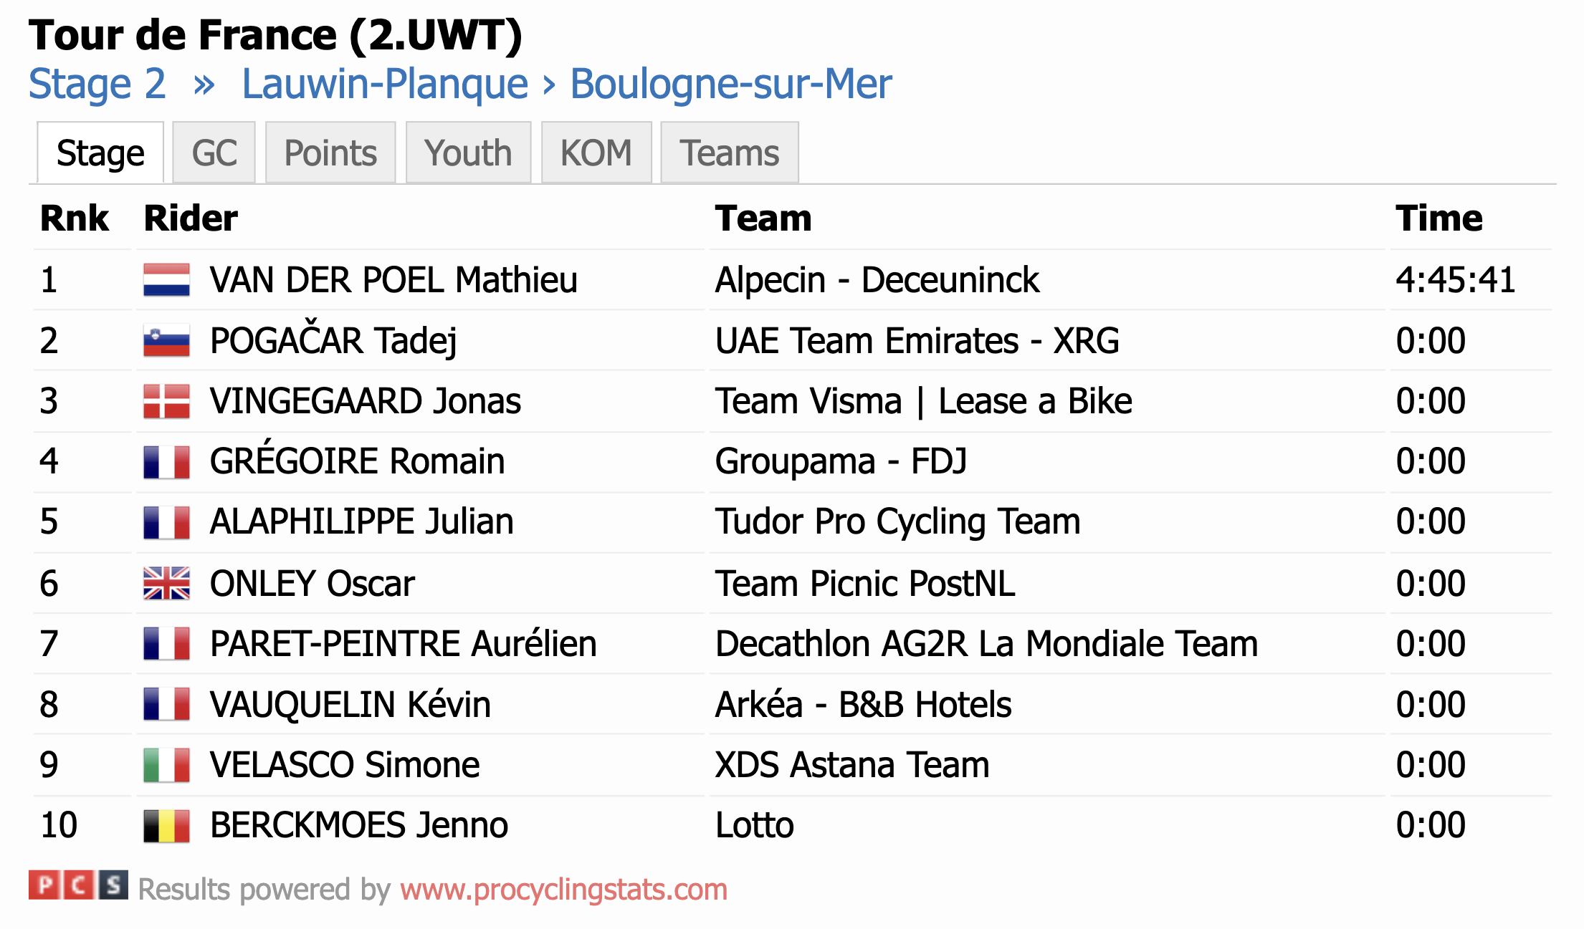Click the Denmark flag beside Vingegaard
Image resolution: width=1584 pixels, height=929 pixels.
coord(166,401)
